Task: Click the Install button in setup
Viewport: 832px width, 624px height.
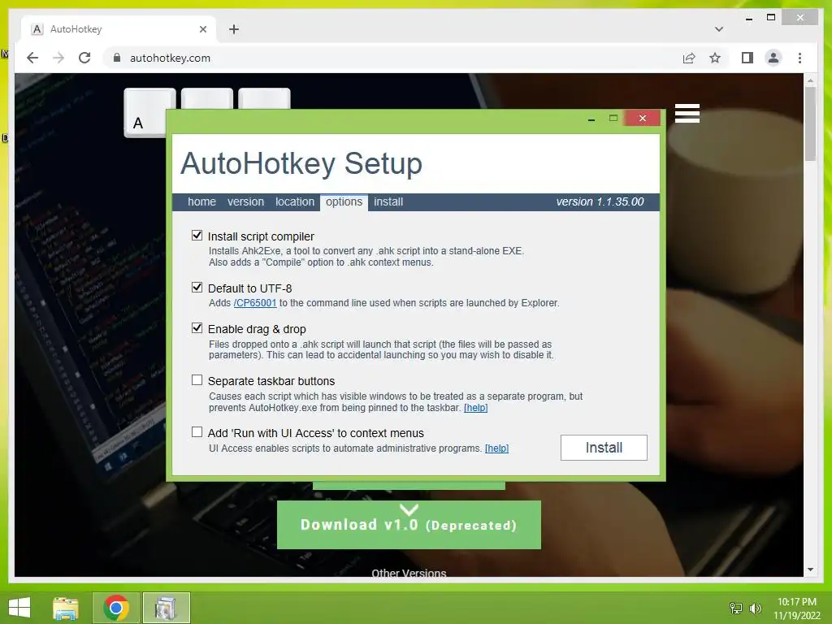Action: tap(604, 448)
